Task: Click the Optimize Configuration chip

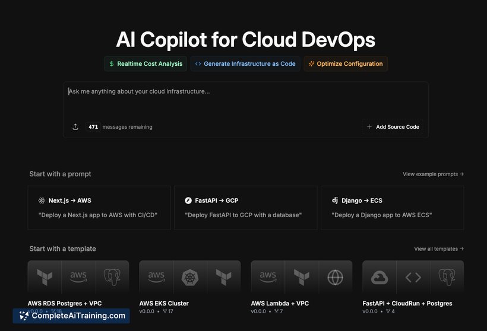Action: point(346,64)
